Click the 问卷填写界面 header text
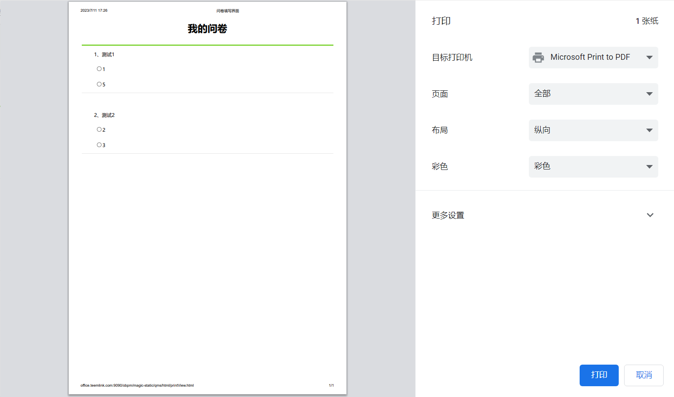The image size is (674, 397). pyautogui.click(x=227, y=11)
